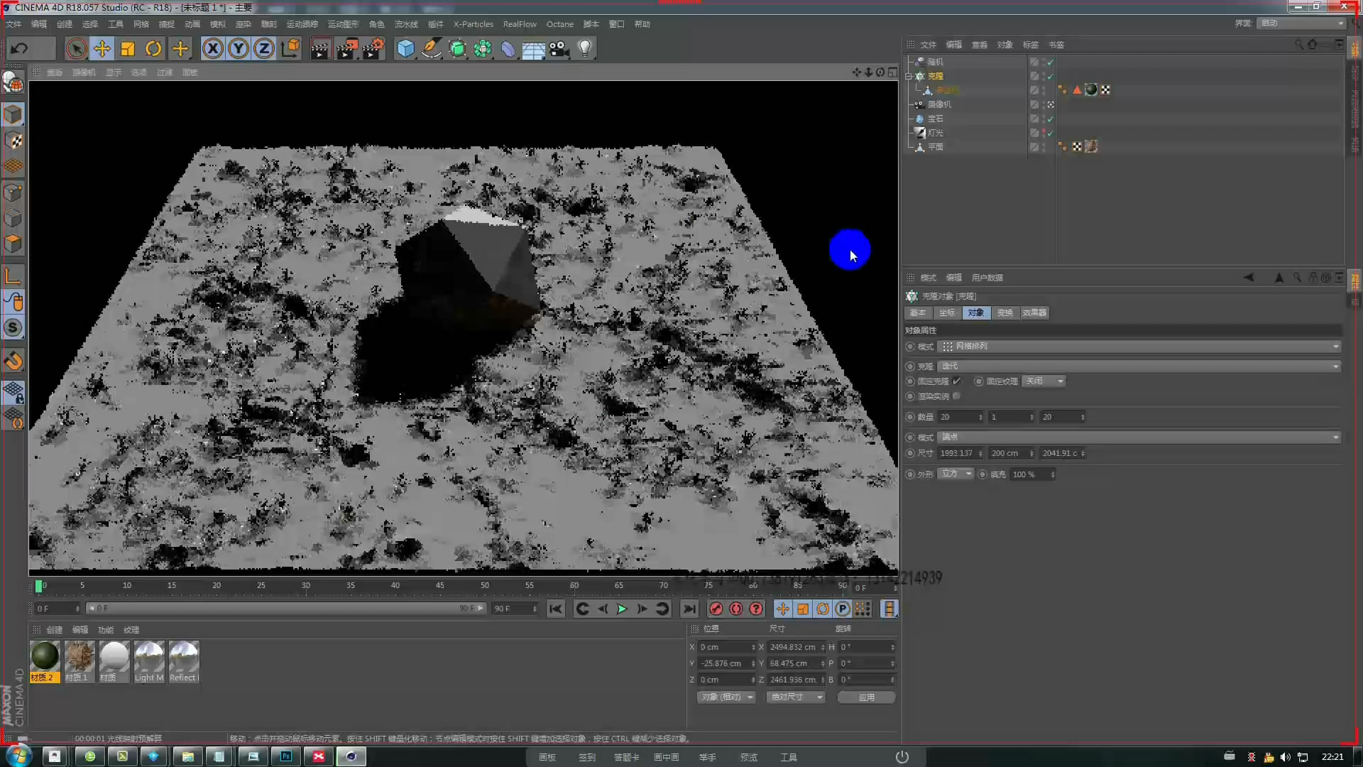Select the Rotate tool

(x=153, y=48)
